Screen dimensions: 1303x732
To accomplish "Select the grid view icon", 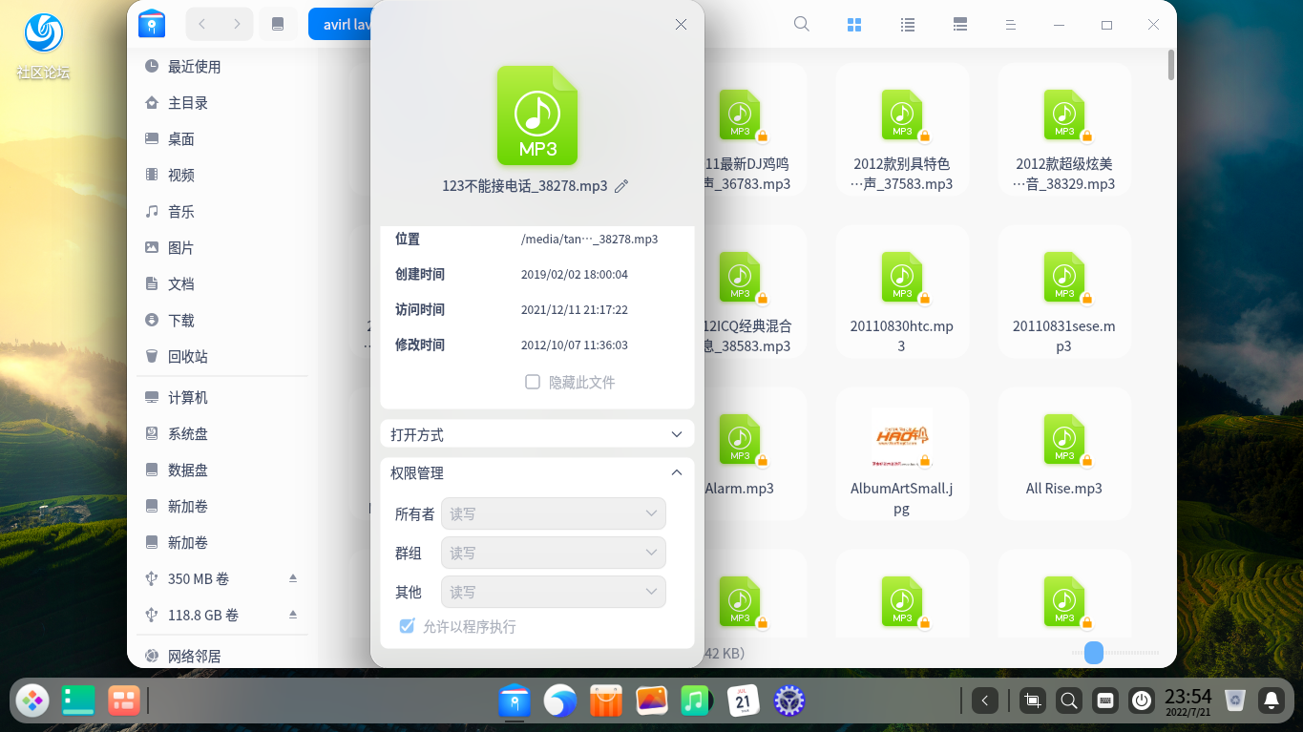I will [x=854, y=24].
